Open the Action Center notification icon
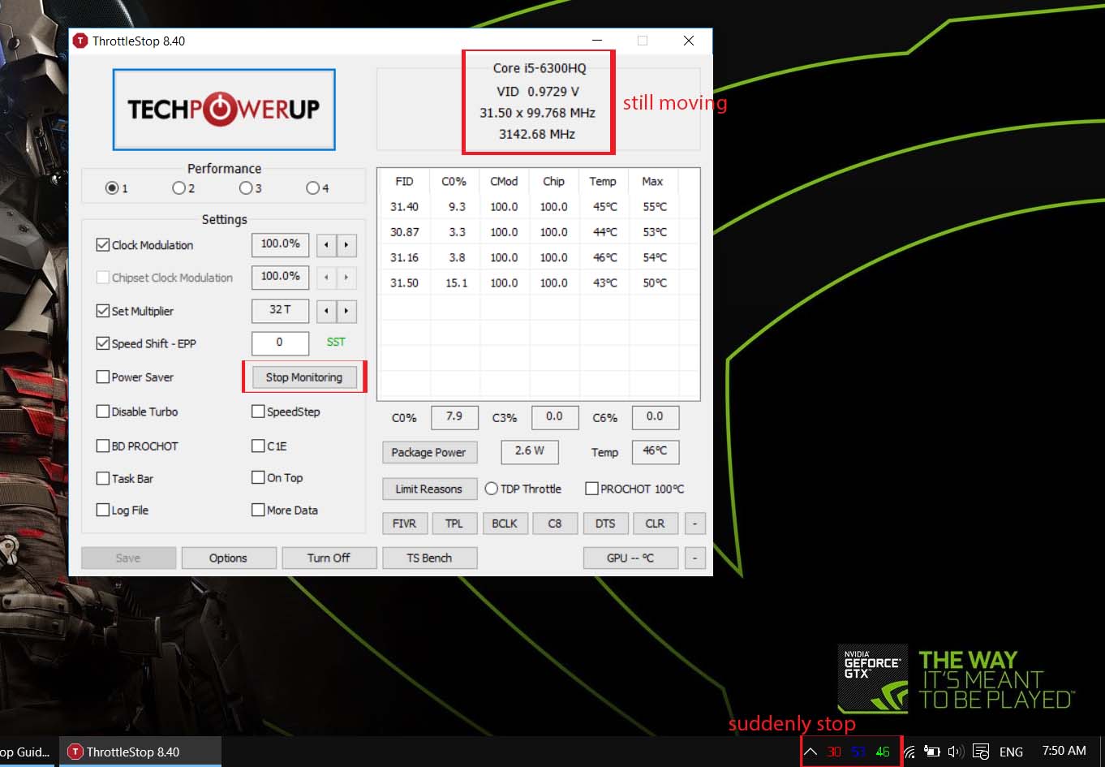This screenshot has width=1105, height=767. click(981, 752)
